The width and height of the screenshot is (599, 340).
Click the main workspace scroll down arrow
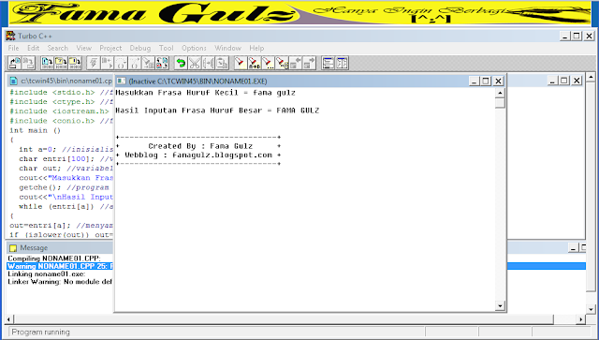coord(591,309)
